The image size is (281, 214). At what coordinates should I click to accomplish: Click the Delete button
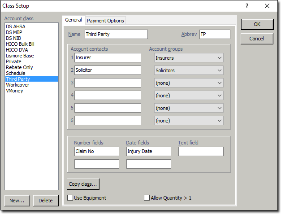tap(46, 201)
